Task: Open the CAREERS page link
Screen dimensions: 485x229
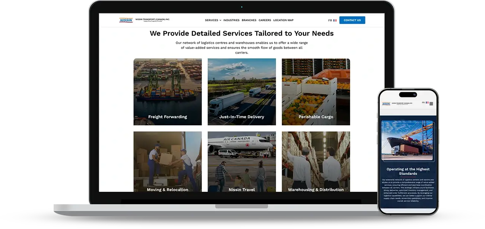Action: click(x=264, y=20)
